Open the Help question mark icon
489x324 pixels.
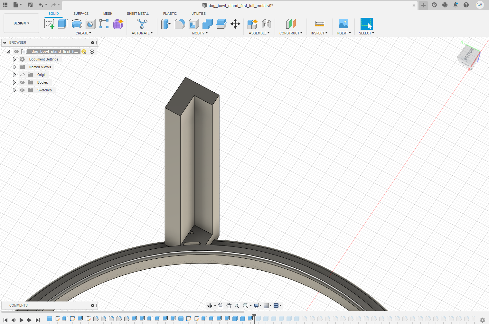pyautogui.click(x=466, y=5)
